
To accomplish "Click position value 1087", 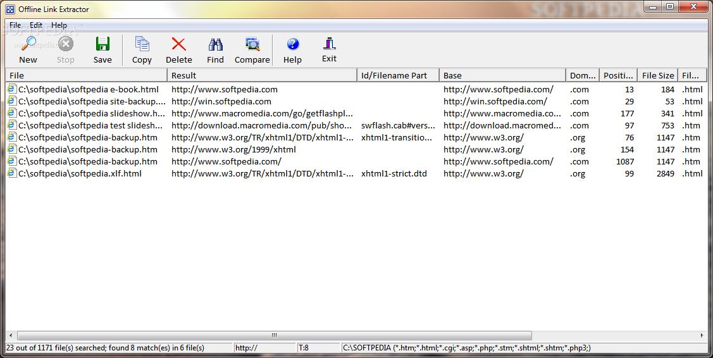I will point(625,161).
